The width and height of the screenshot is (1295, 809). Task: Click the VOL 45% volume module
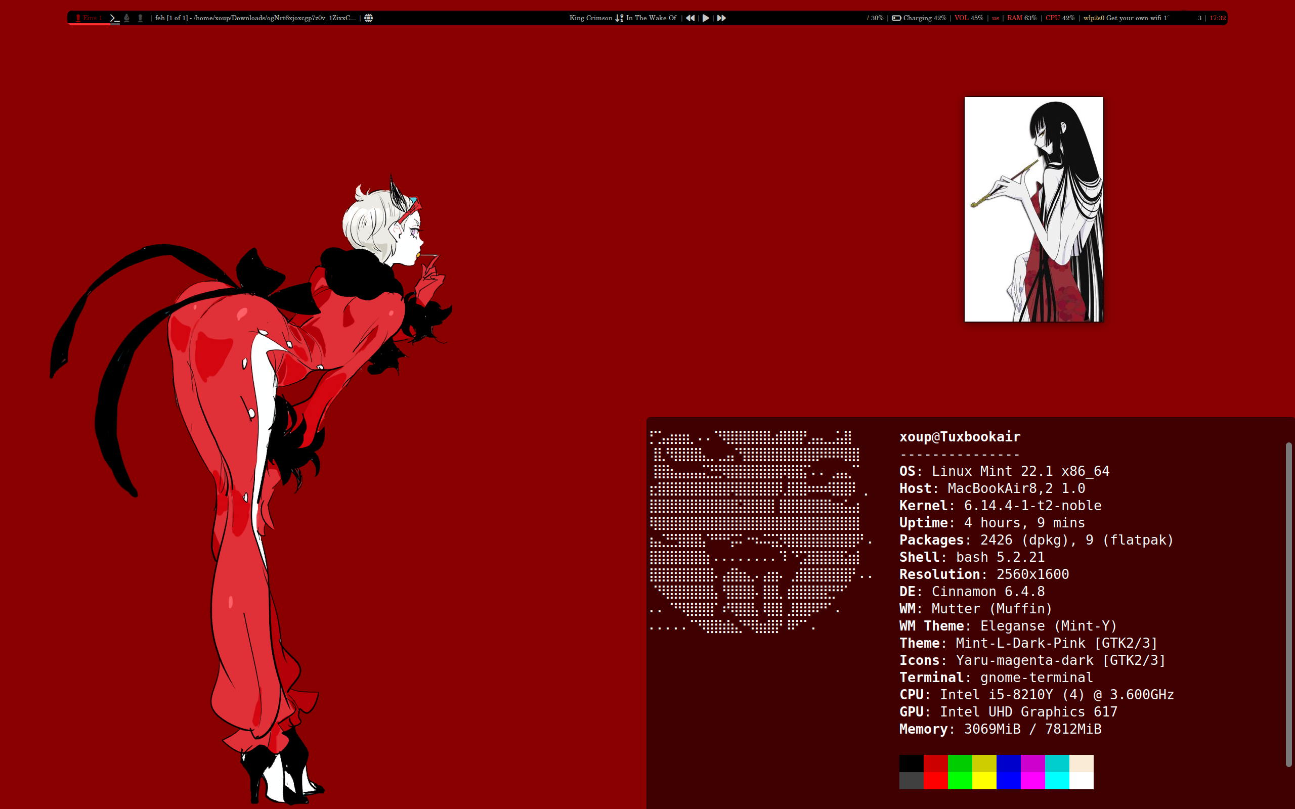click(x=969, y=18)
